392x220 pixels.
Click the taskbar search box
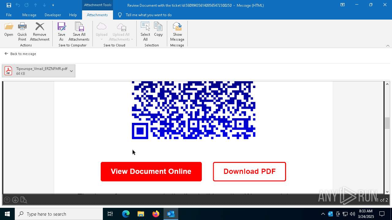[x=59, y=214]
